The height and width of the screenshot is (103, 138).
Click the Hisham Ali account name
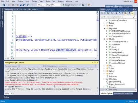point(127,1)
